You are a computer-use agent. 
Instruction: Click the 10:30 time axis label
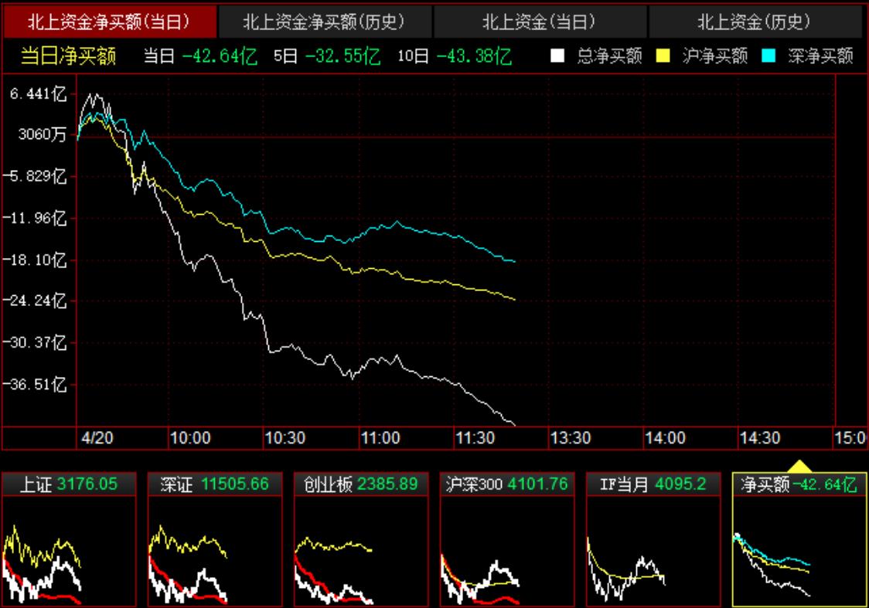(x=285, y=438)
